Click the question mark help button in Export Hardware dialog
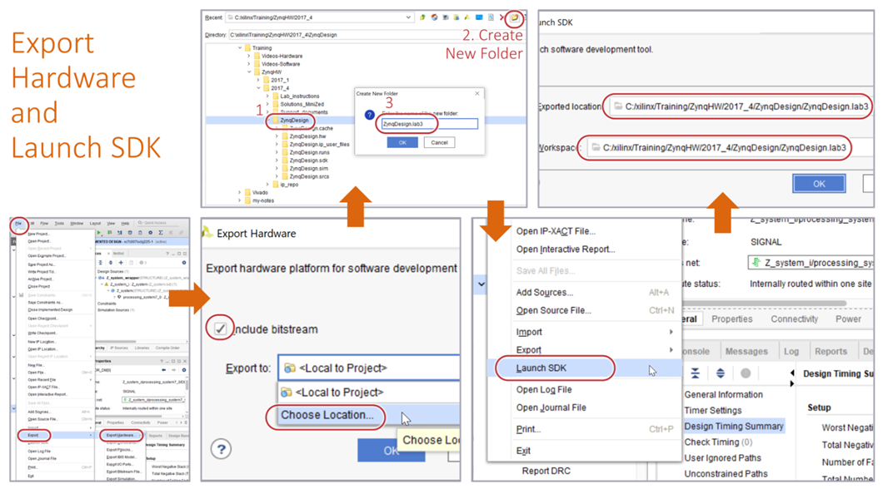Image resolution: width=883 pixels, height=489 pixels. tap(221, 449)
